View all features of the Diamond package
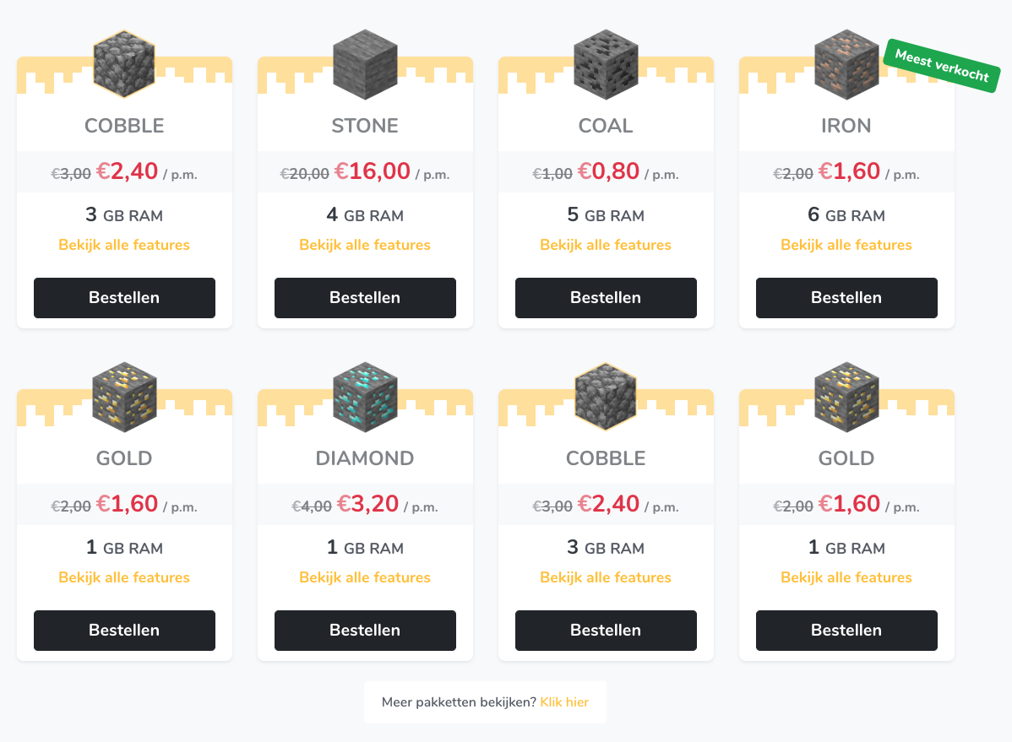Screen dimensions: 1012x742 click(x=365, y=577)
